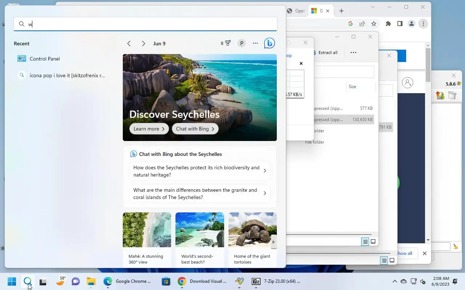Switch File Explorer to details view icon
The image size is (465, 290).
coord(365,241)
